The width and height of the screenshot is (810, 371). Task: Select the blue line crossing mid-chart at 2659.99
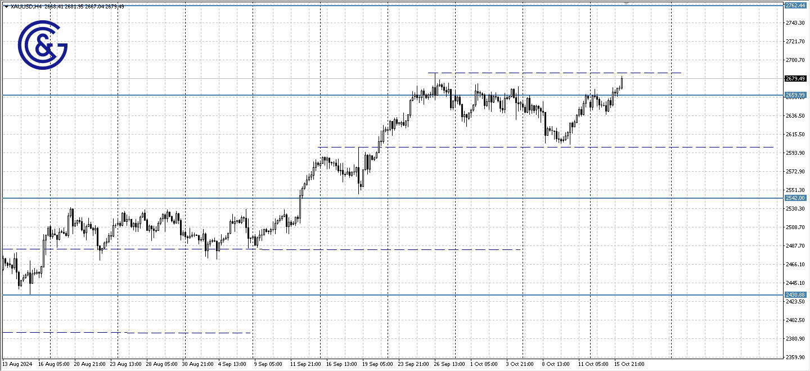tap(281, 96)
